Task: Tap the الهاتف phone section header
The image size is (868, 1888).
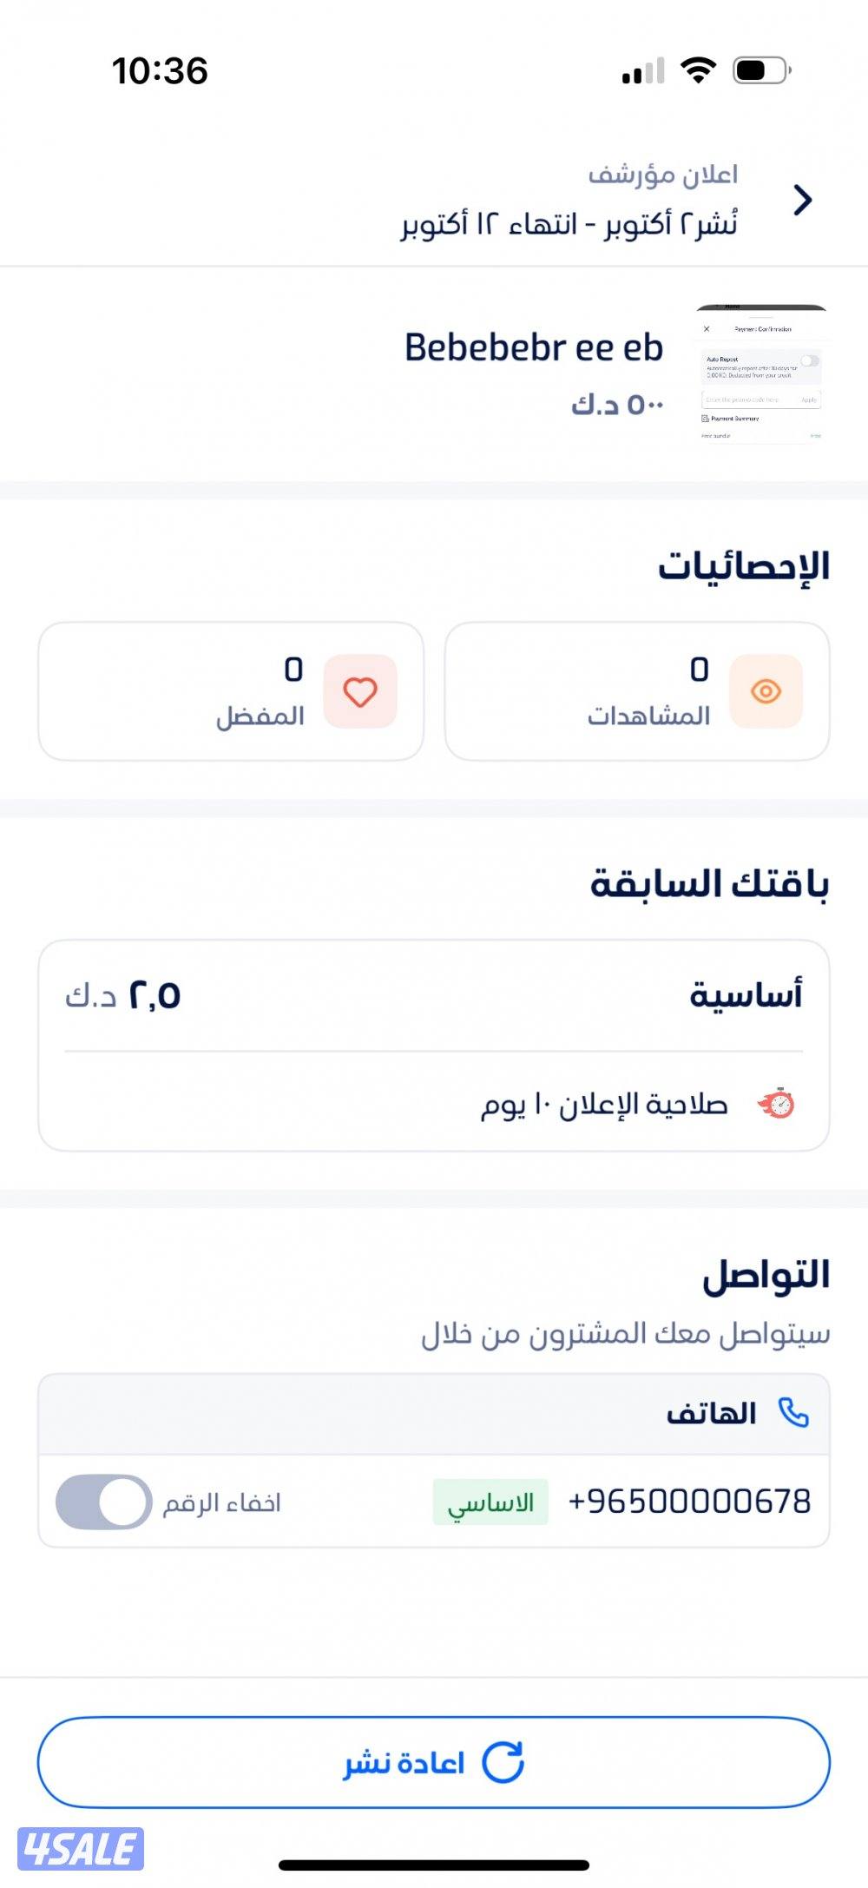Action: pos(712,1414)
